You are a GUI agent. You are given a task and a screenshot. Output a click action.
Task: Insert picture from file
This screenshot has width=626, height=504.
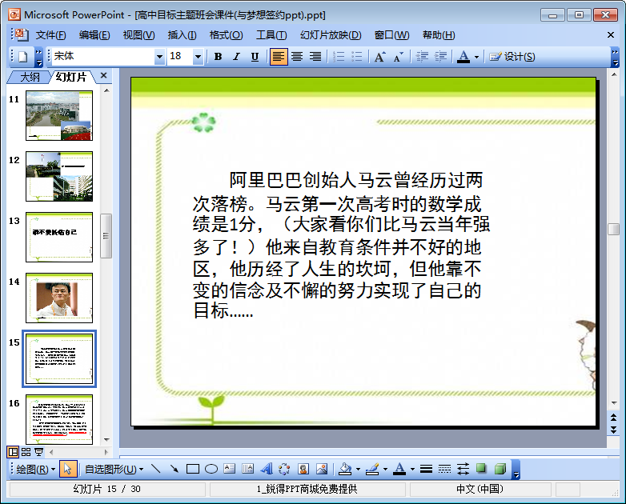point(321,469)
